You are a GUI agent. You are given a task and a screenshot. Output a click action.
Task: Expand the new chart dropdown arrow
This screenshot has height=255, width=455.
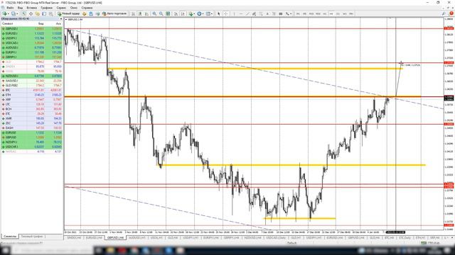pyautogui.click(x=8, y=14)
